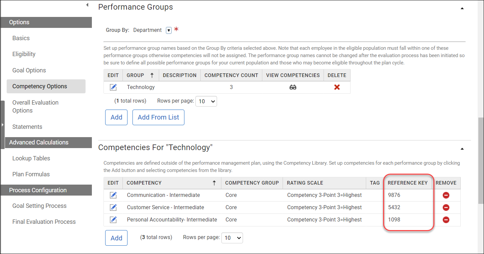Click the Advanced Calculations header
The image size is (484, 254).
tap(48, 142)
